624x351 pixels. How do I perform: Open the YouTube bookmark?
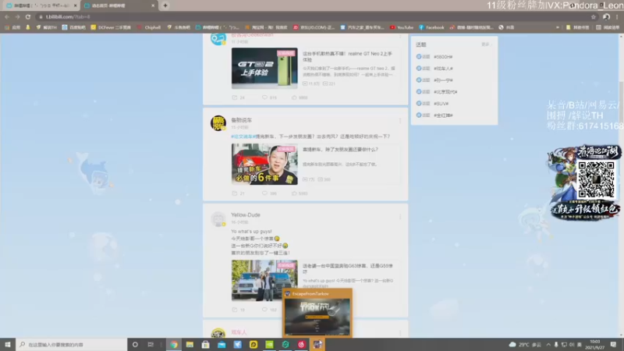pyautogui.click(x=402, y=27)
